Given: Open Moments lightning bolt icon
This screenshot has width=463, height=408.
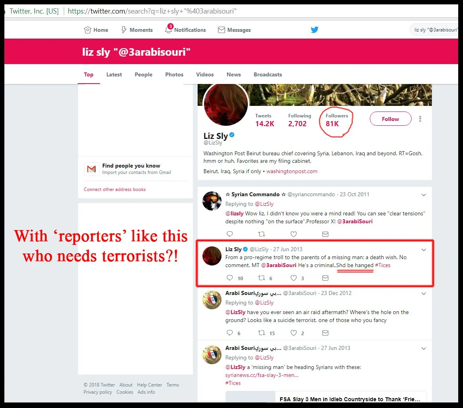Looking at the screenshot, I should 124,30.
